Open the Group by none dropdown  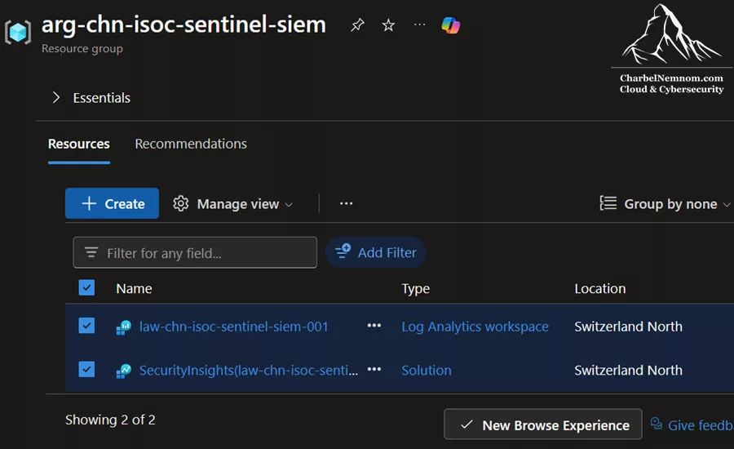click(665, 204)
